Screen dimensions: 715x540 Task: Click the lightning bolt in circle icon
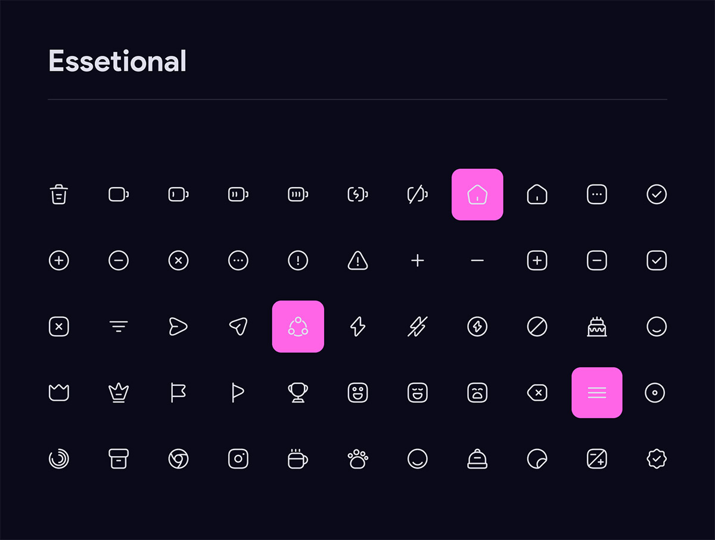477,326
